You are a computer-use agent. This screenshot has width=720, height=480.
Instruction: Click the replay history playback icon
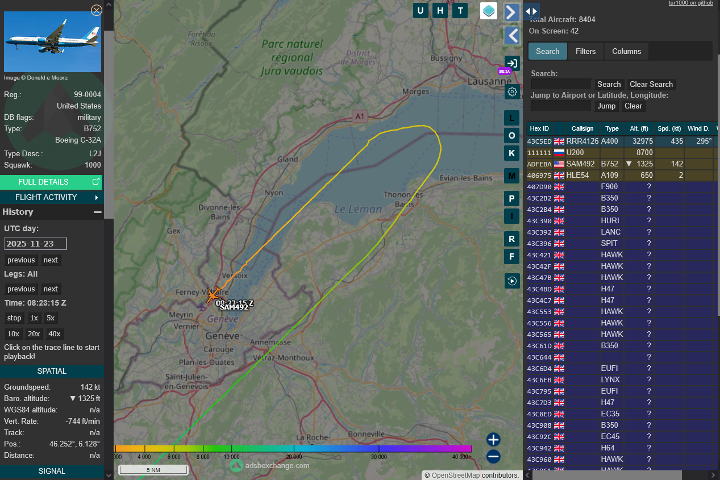tap(512, 281)
